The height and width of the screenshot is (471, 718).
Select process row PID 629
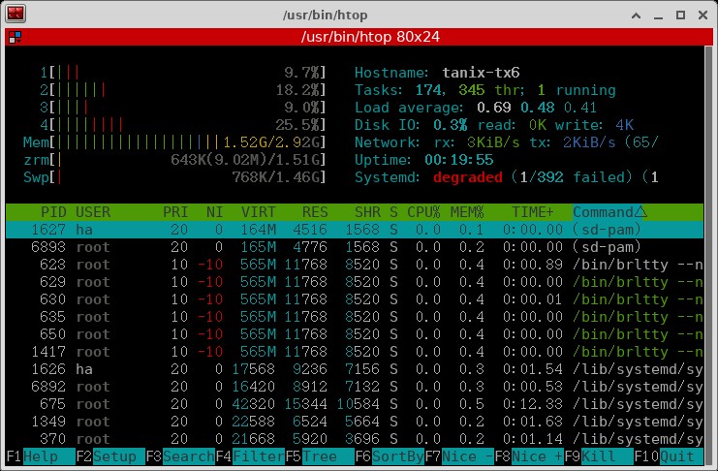pos(355,282)
